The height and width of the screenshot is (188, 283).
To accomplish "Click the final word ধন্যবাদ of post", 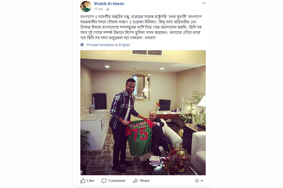I will click(x=150, y=38).
